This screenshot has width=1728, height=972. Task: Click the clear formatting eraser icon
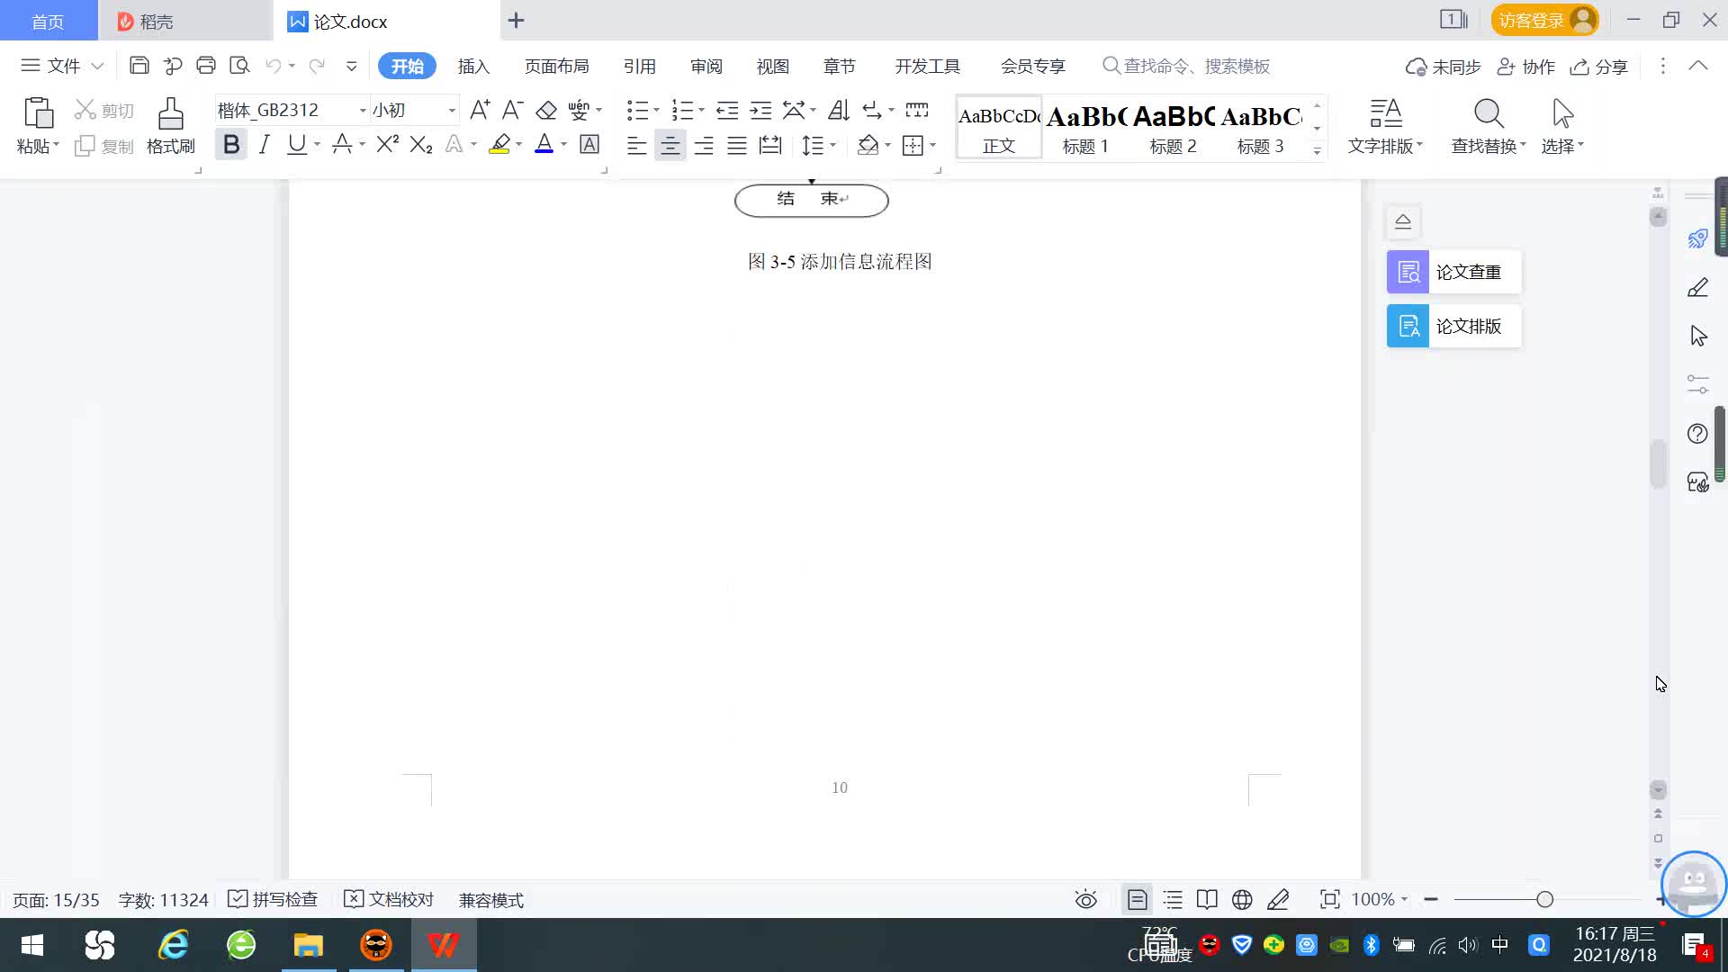click(545, 111)
